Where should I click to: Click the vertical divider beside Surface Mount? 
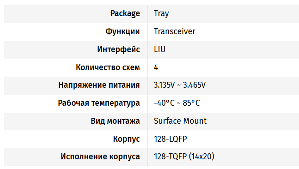pos(147,121)
